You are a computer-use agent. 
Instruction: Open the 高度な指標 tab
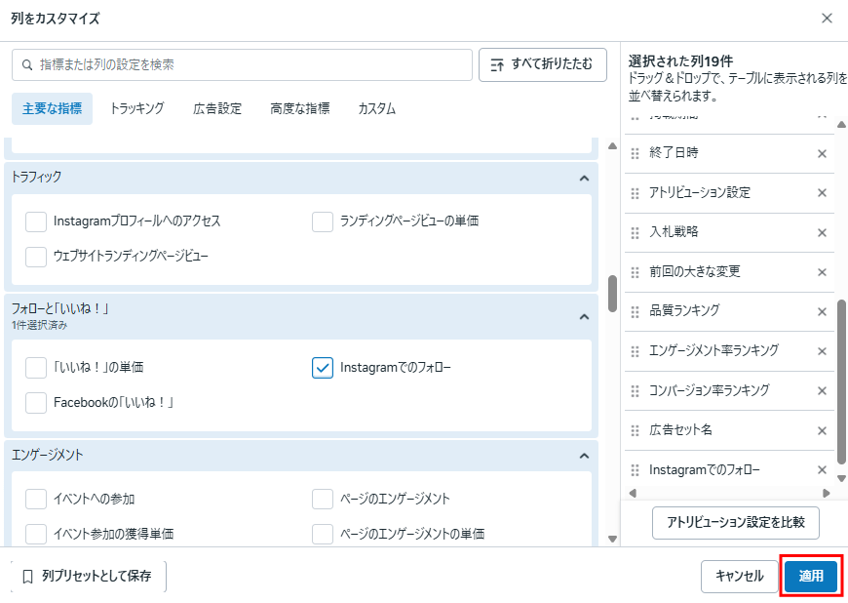click(x=299, y=109)
